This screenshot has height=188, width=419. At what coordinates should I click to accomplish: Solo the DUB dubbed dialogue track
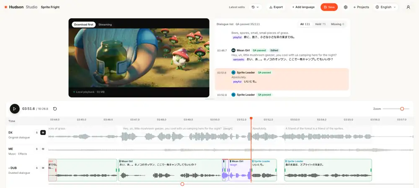(x=36, y=168)
